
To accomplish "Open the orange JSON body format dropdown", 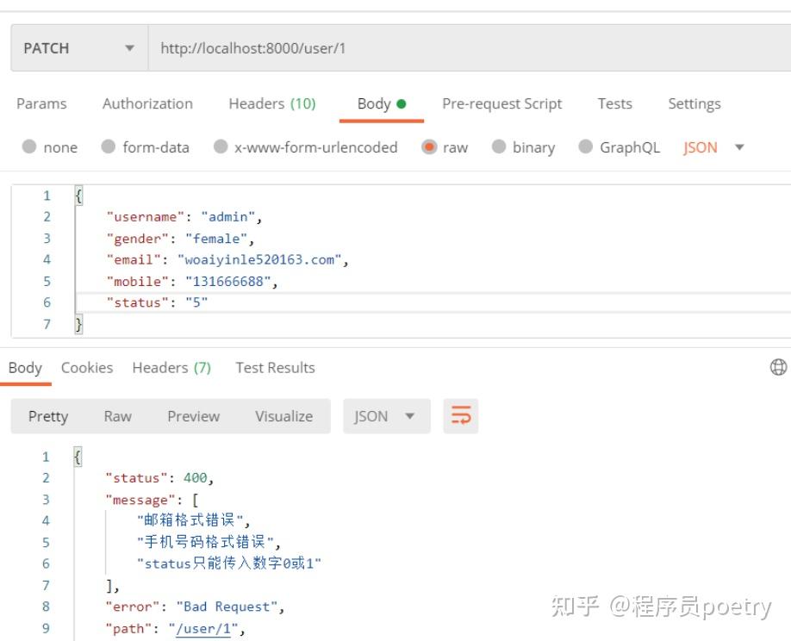I will pyautogui.click(x=713, y=147).
